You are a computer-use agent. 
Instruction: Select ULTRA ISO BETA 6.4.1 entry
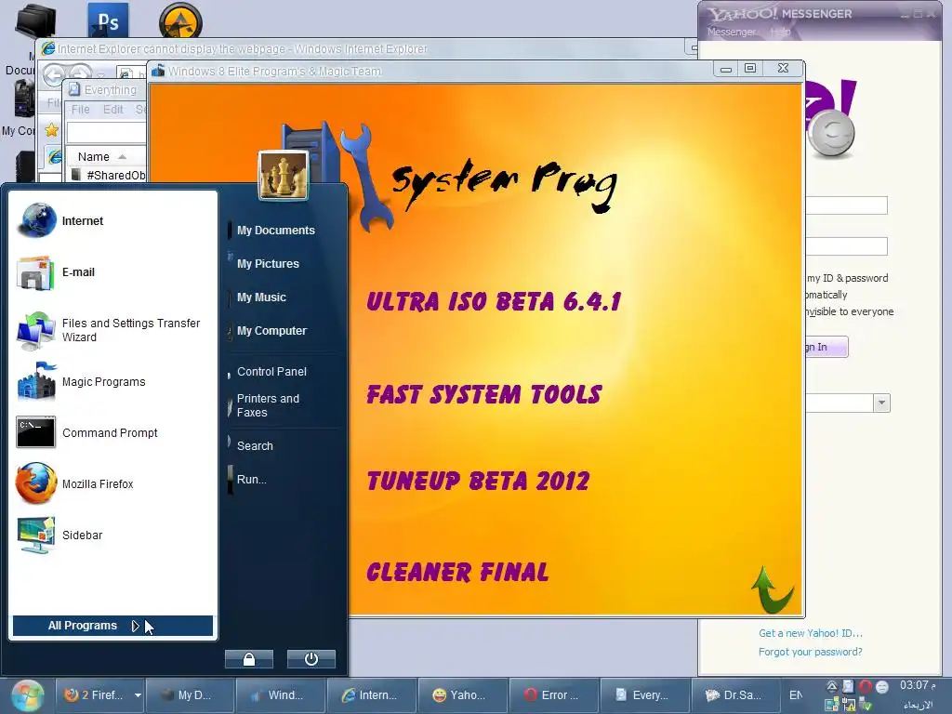coord(494,302)
